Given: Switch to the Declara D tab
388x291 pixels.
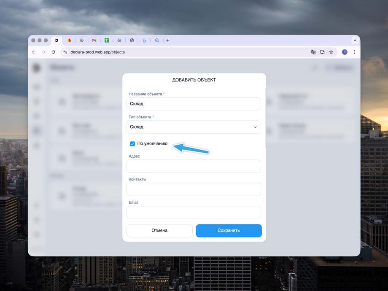Looking at the screenshot, I should [x=57, y=40].
